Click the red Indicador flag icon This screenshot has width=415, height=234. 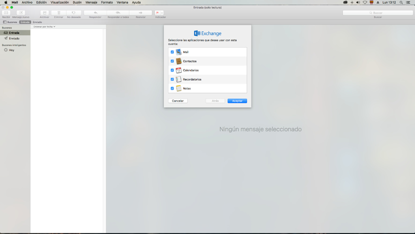(x=158, y=13)
